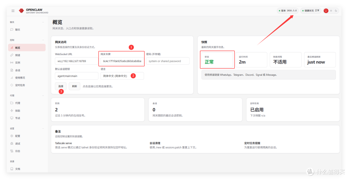348x179 pixels.
Task: Open the 语言 简体中文 dropdown
Action: point(122,76)
